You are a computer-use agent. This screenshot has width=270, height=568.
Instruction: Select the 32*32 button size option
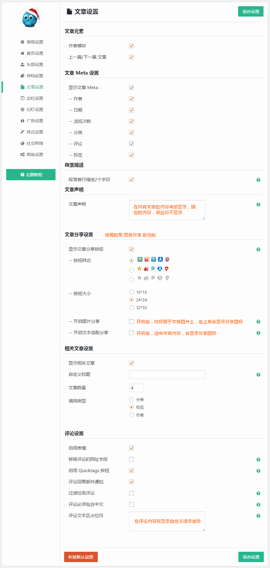pyautogui.click(x=131, y=308)
